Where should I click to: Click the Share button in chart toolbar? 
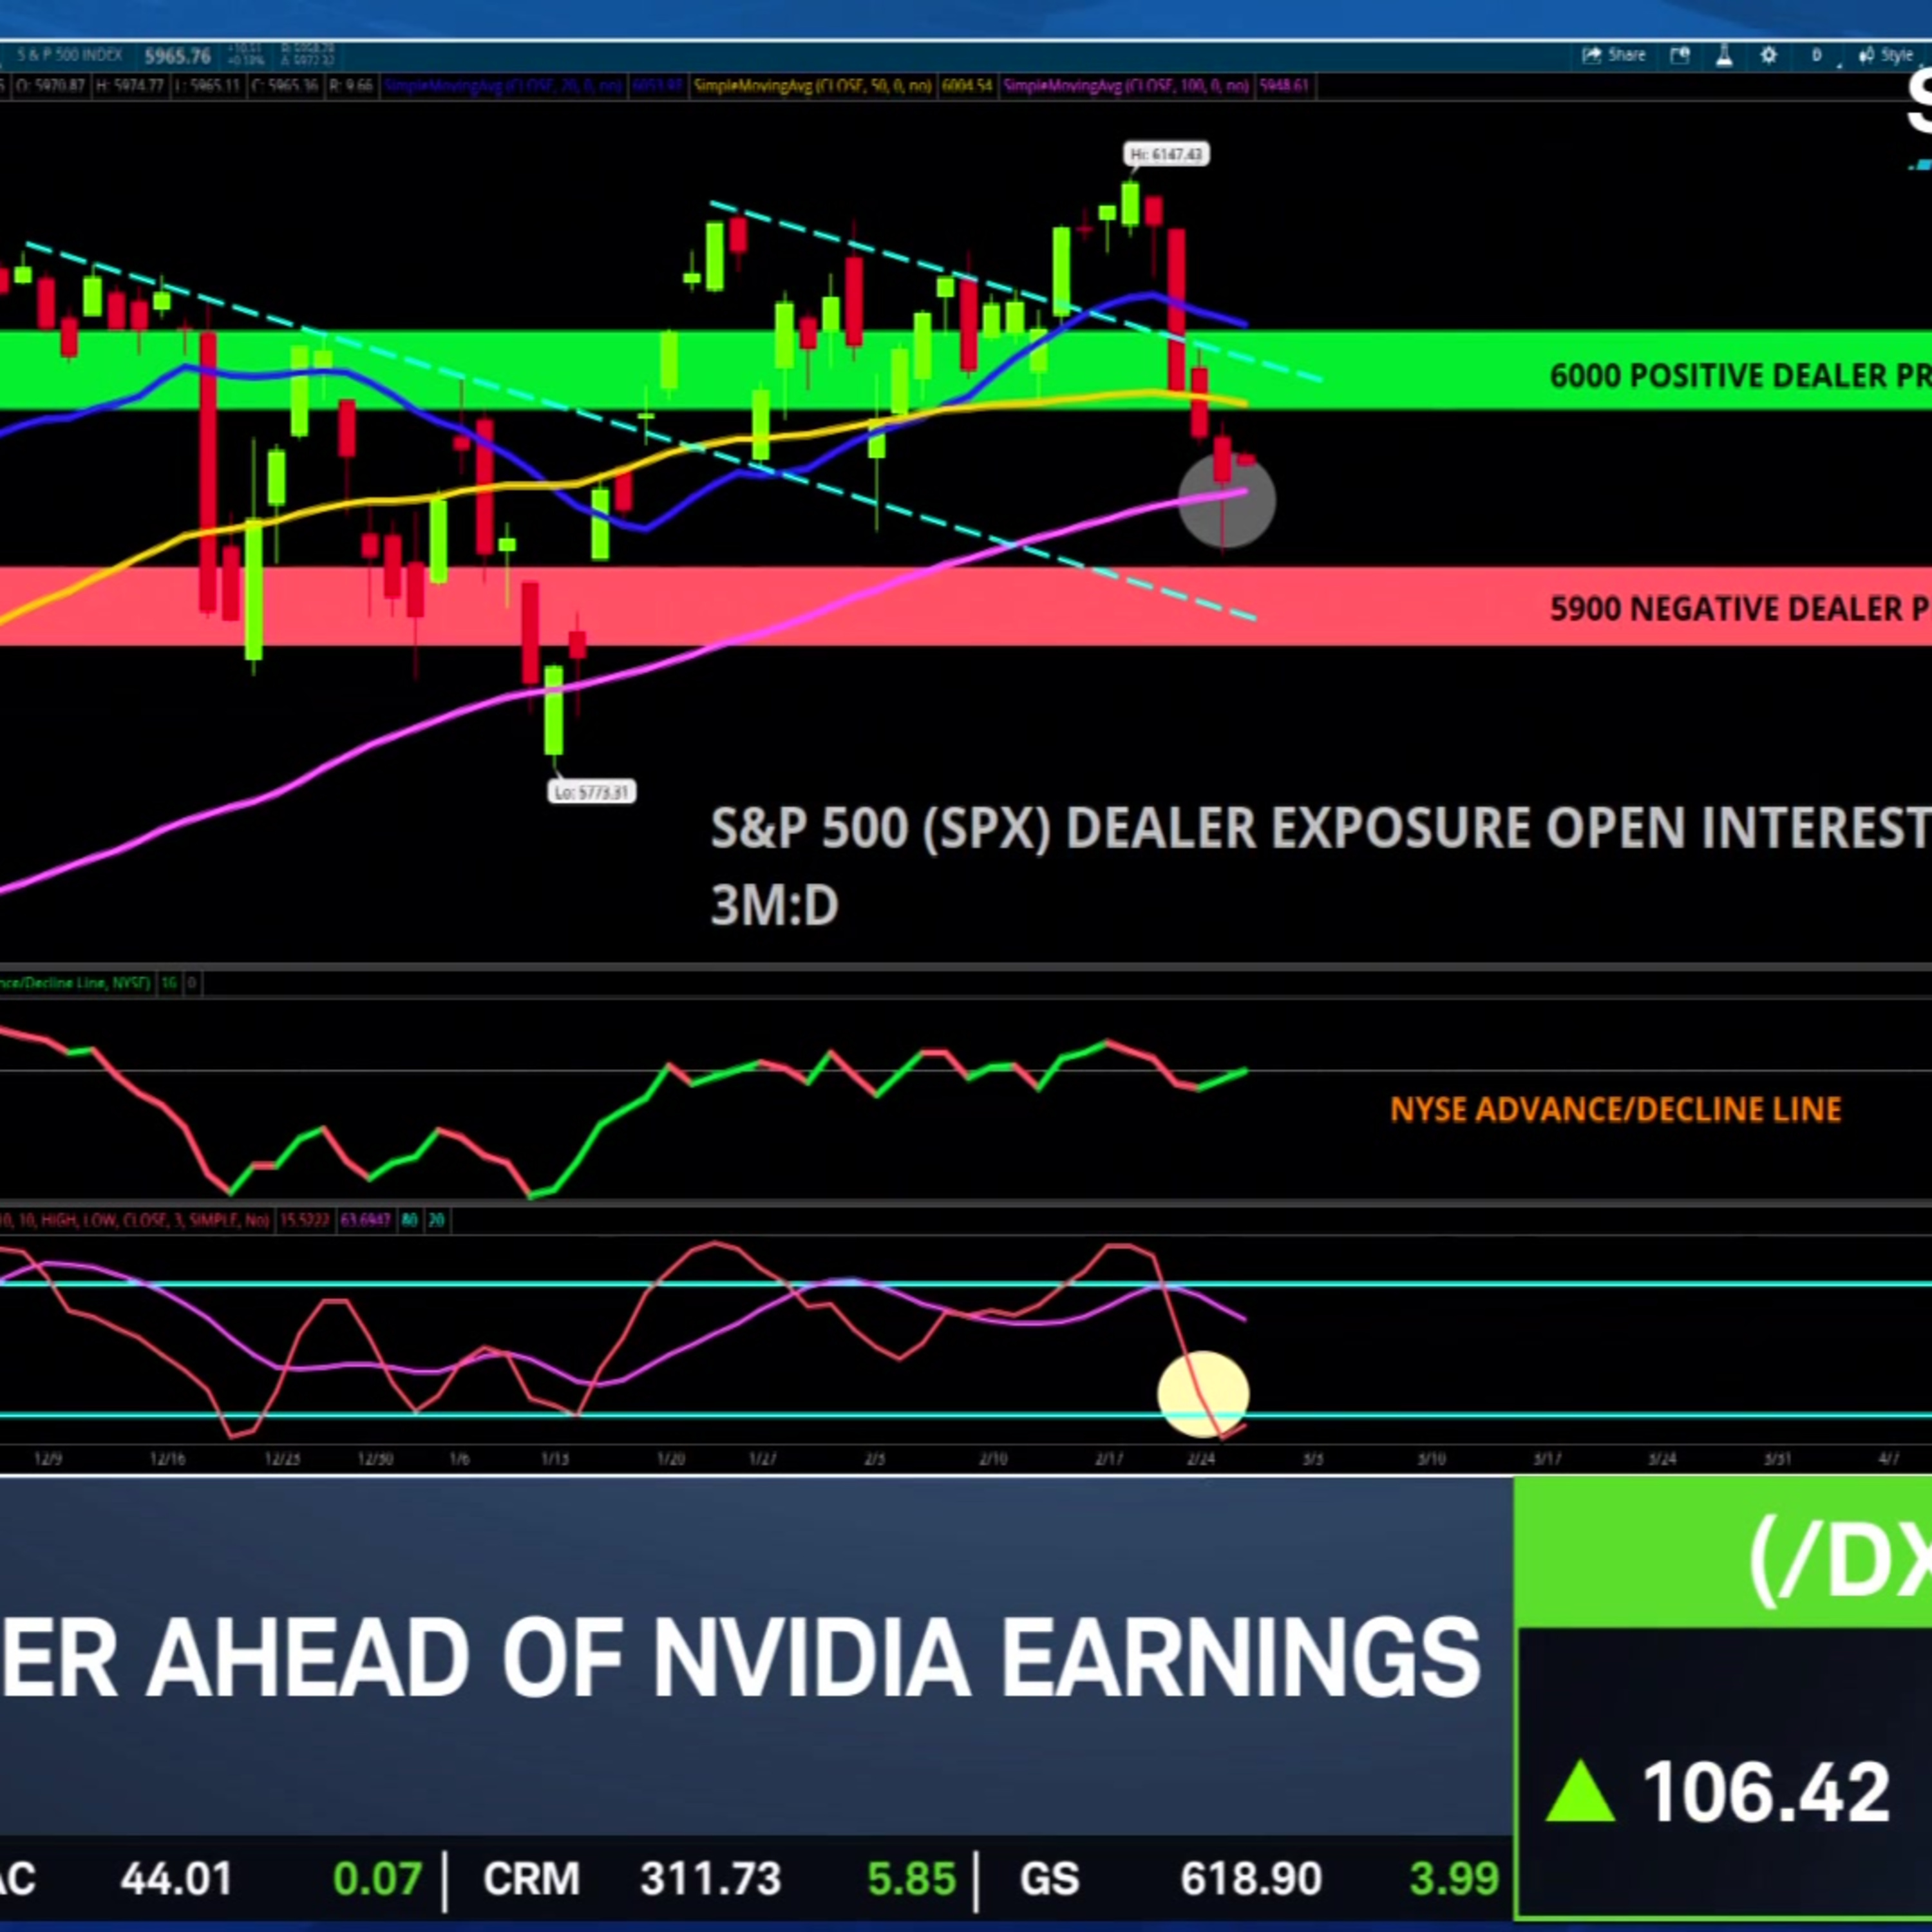click(1613, 55)
